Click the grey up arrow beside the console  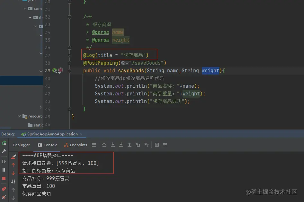pos(13,190)
